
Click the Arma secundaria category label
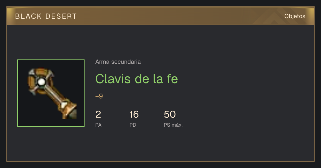click(x=118, y=62)
